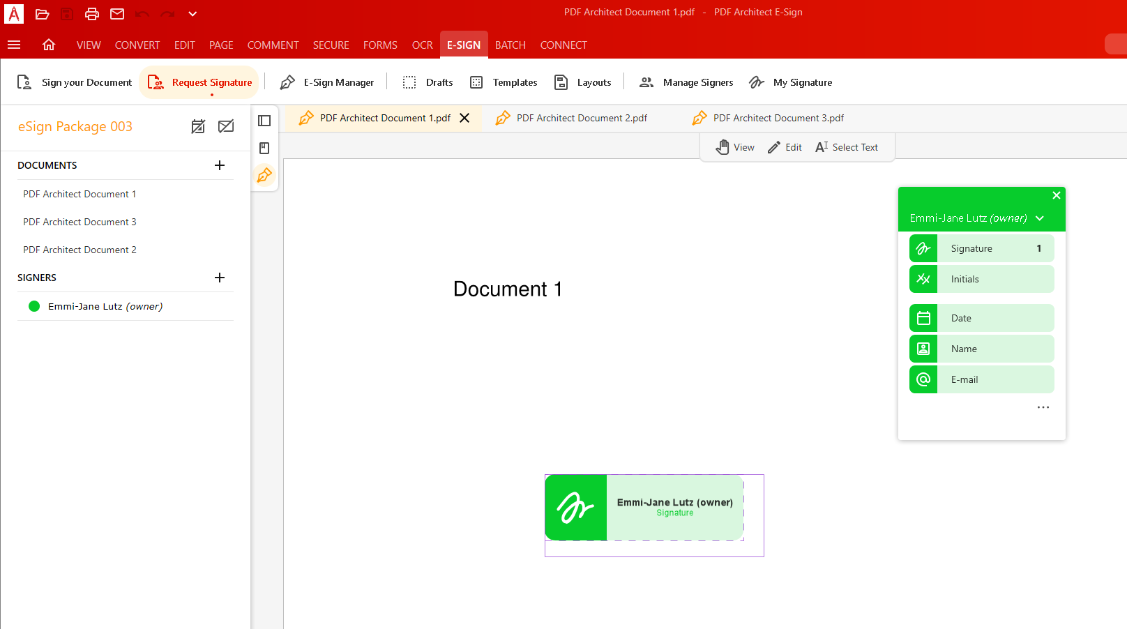Add a signer with SIGNERS plus icon
The image size is (1127, 629).
(x=220, y=278)
